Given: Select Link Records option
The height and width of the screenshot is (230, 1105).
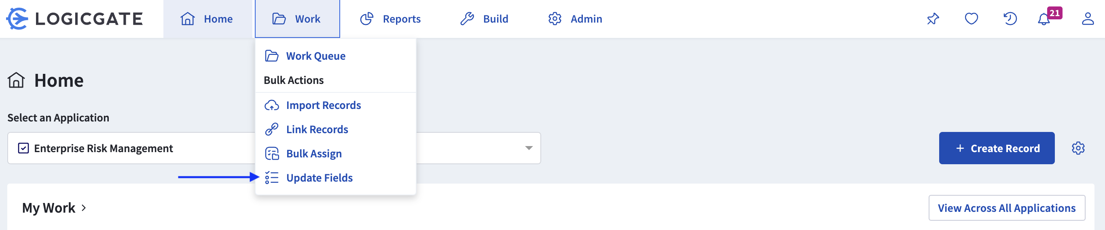Looking at the screenshot, I should tap(317, 130).
